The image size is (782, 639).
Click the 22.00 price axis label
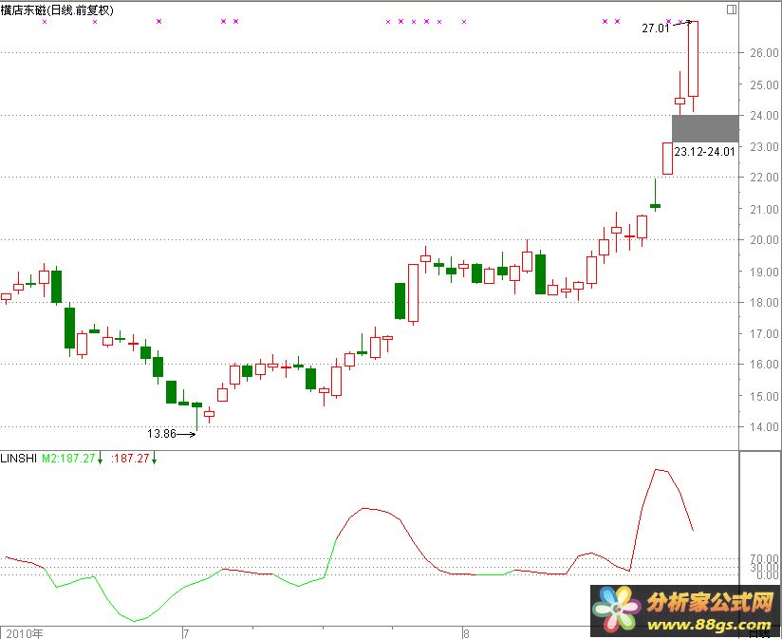[765, 178]
